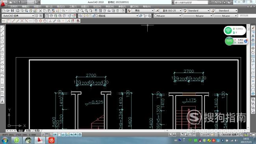Select the Text tool marked A
This screenshot has height=144, width=256.
(2, 102)
